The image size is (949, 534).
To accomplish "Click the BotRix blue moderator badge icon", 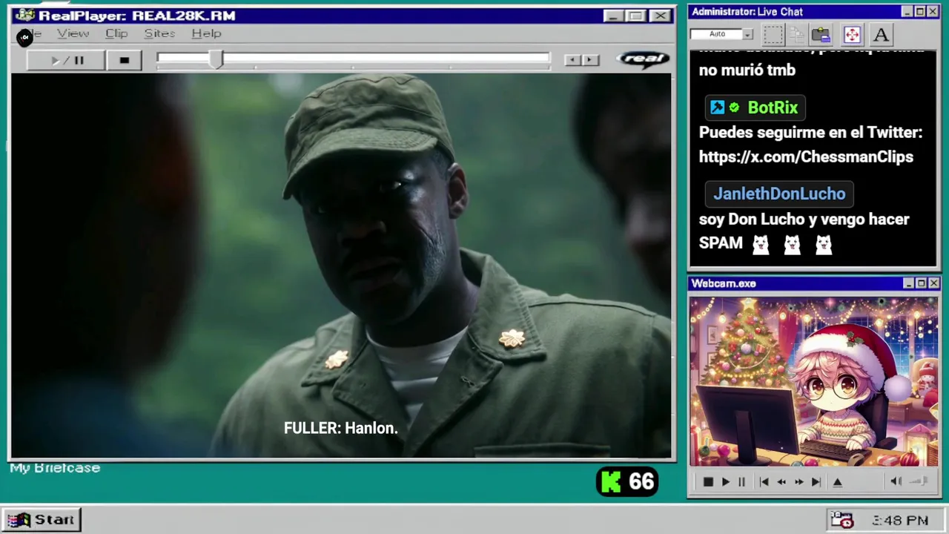I will coord(717,108).
